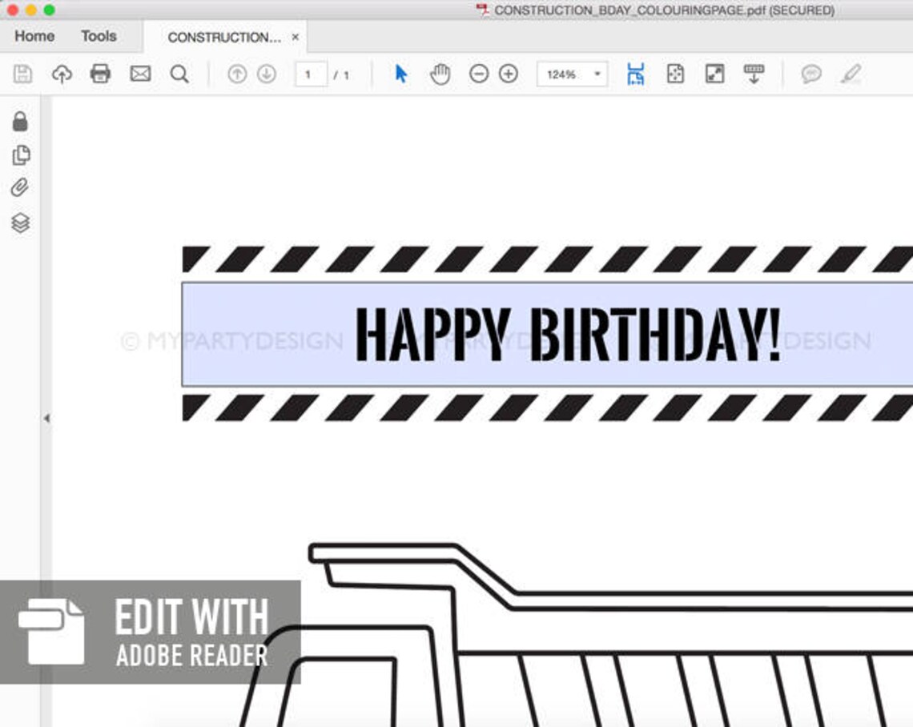This screenshot has width=913, height=727.
Task: Choose the Selection arrow tool
Action: tap(400, 74)
